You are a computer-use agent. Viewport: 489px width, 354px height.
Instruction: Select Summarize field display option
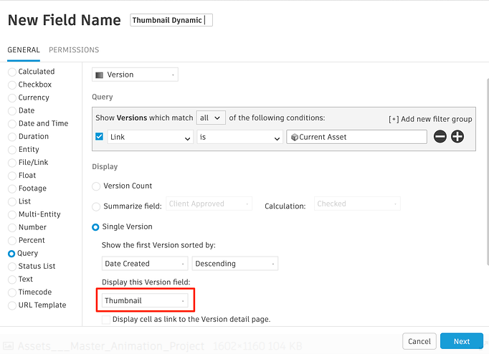[x=96, y=206]
